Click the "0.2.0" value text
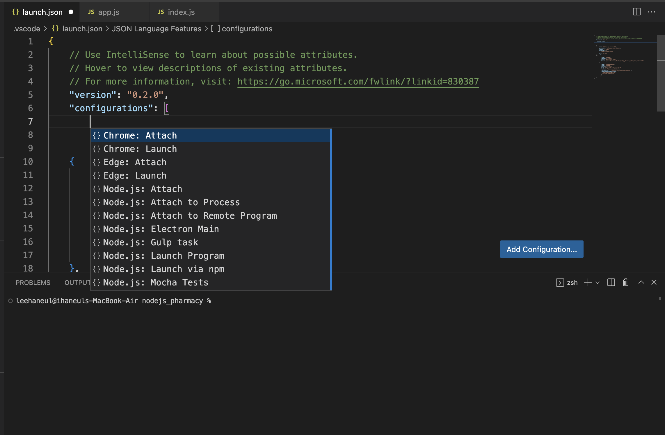 (x=145, y=95)
